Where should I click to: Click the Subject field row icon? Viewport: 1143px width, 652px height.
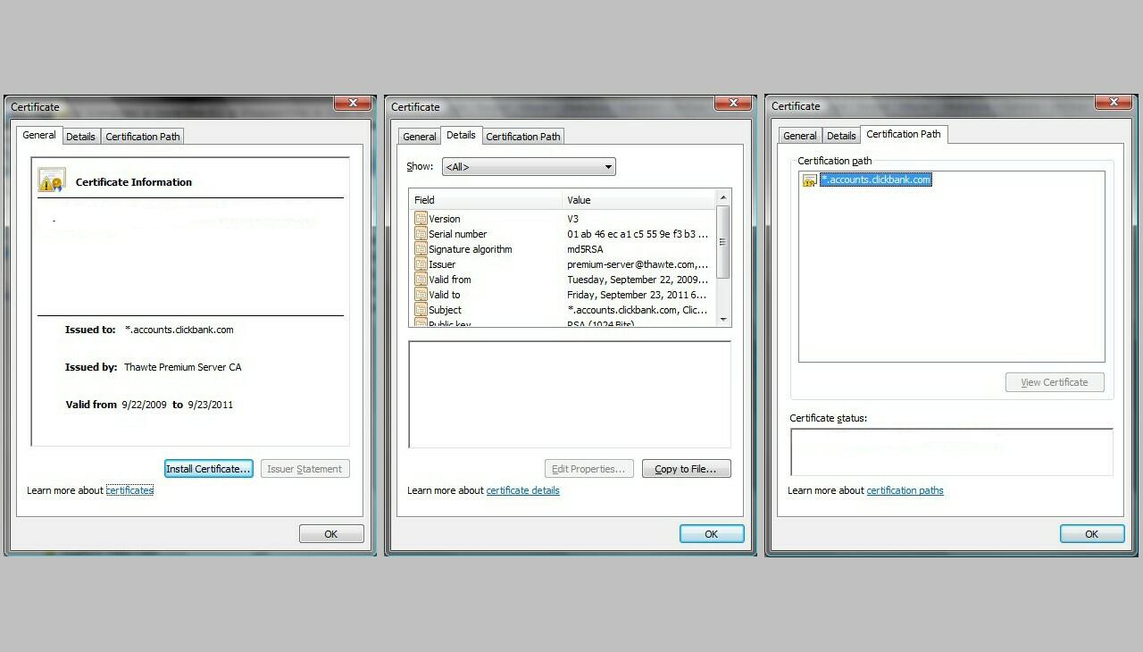tap(421, 310)
